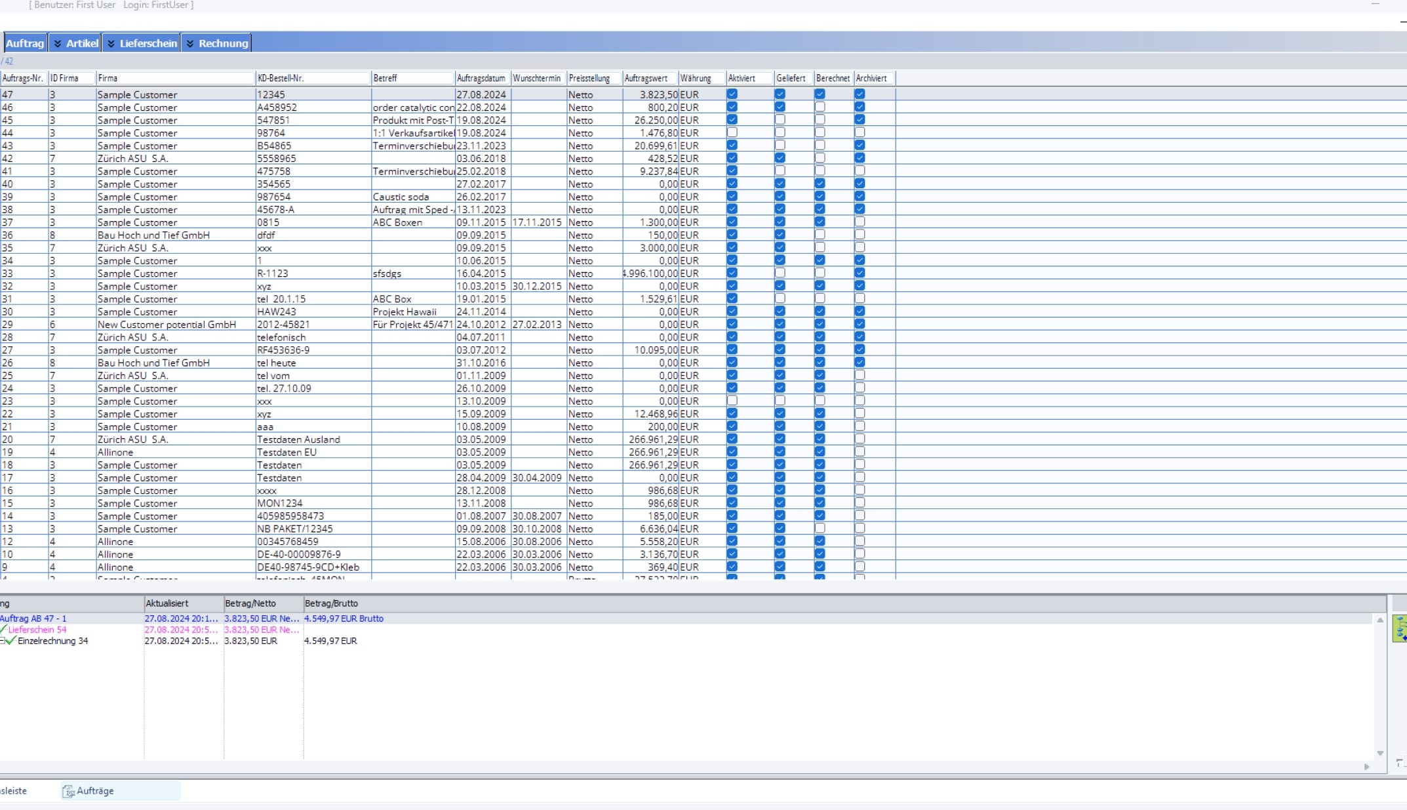Select the Auftrag AB 47 - 1 row

[33, 618]
